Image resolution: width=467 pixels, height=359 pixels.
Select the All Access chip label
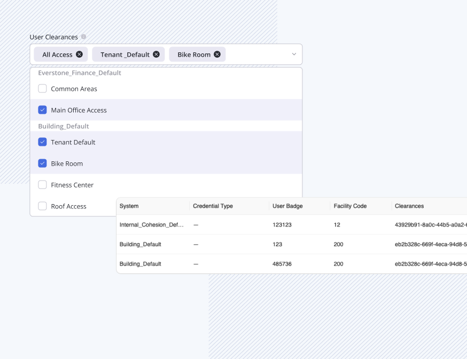click(x=57, y=54)
